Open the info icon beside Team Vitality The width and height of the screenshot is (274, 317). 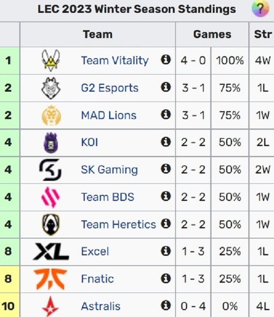(x=166, y=60)
